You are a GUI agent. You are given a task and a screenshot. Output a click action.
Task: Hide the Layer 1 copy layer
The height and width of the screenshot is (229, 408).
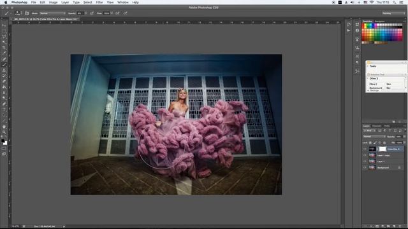click(365, 155)
